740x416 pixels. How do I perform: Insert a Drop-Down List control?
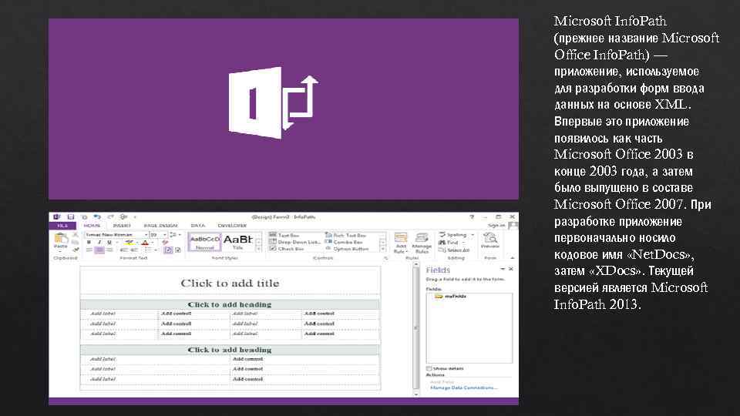coord(295,242)
